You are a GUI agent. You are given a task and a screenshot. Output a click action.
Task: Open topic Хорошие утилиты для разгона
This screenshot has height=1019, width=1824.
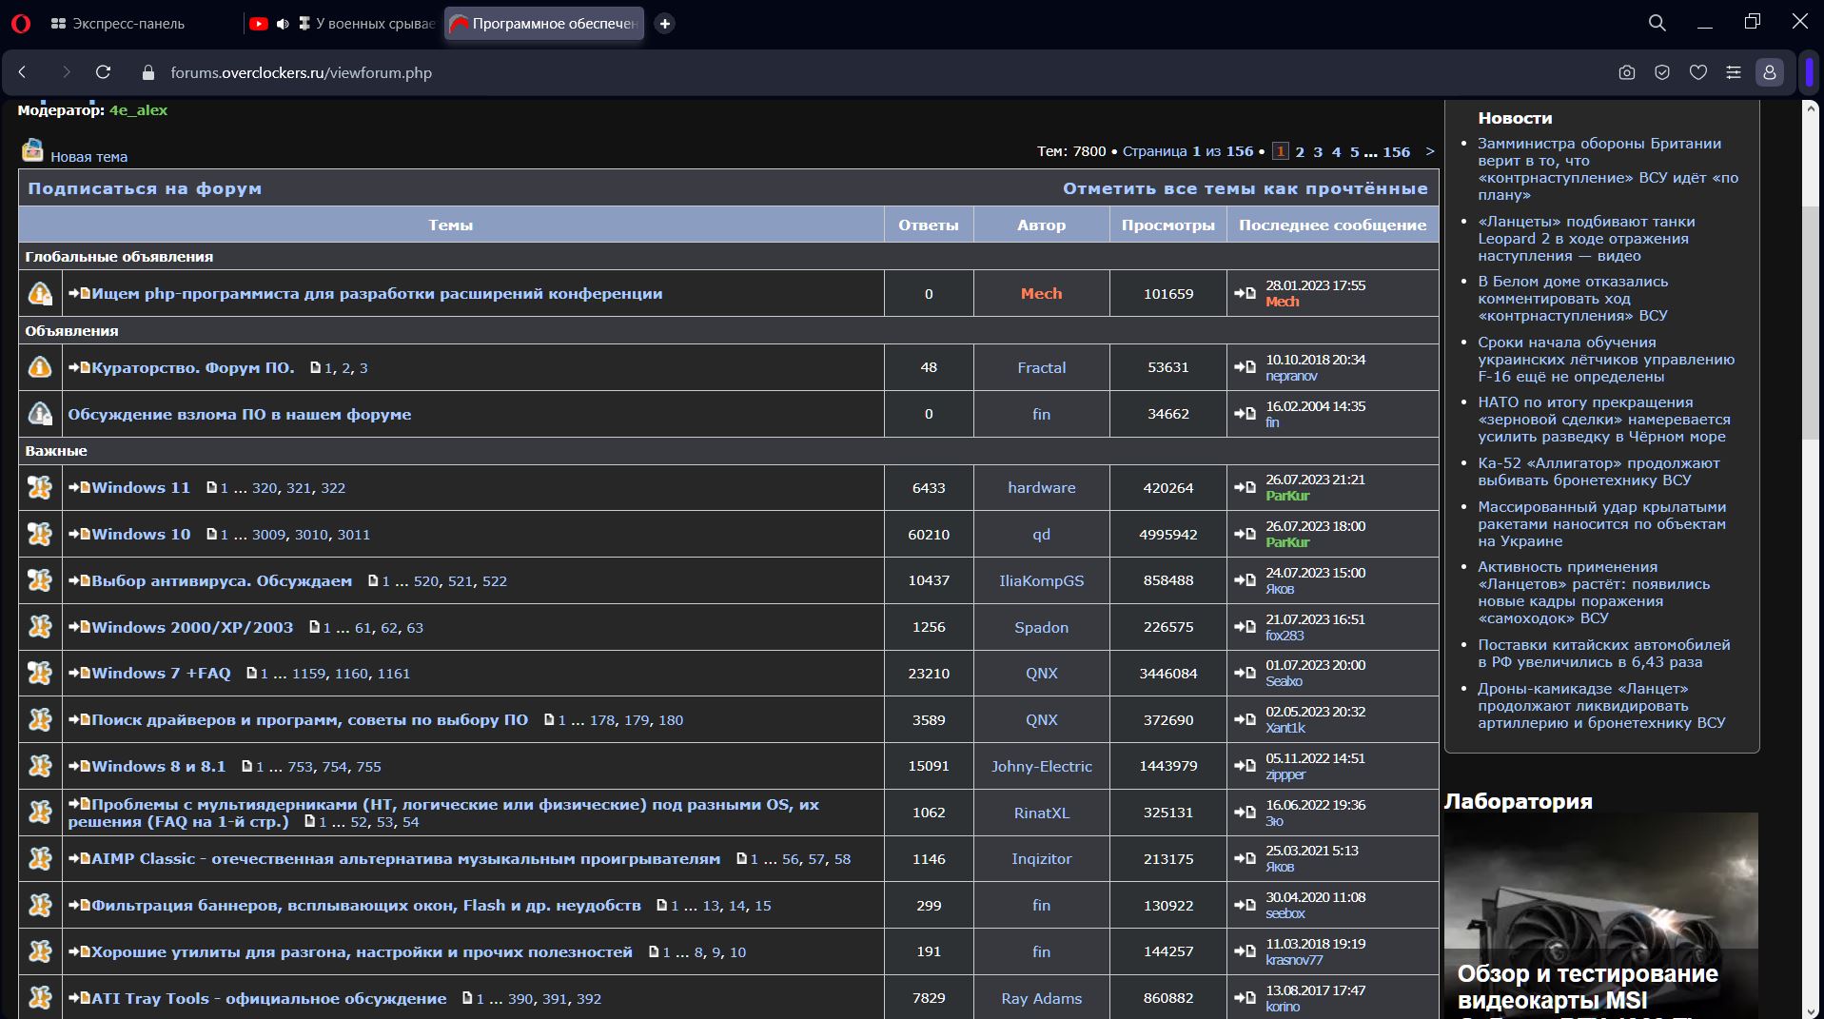(x=362, y=952)
